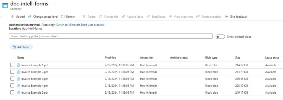Open blob Invoice Example 3.pdf
Screen dimensions: 283x100
[35, 79]
